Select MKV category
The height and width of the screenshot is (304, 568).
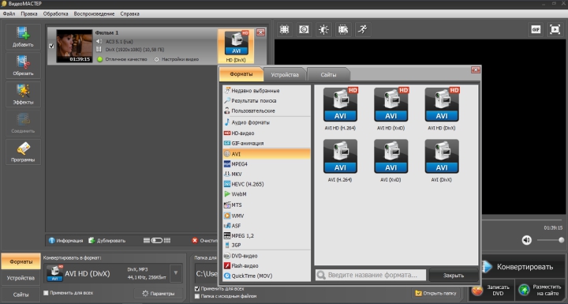click(x=267, y=175)
